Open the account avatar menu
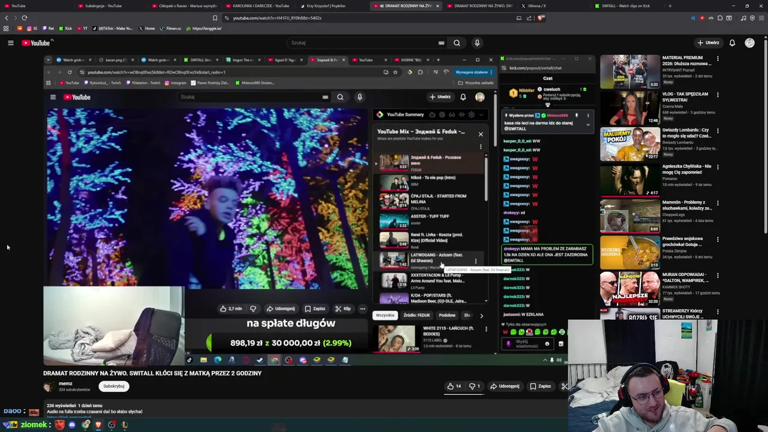The height and width of the screenshot is (432, 768). tap(749, 43)
